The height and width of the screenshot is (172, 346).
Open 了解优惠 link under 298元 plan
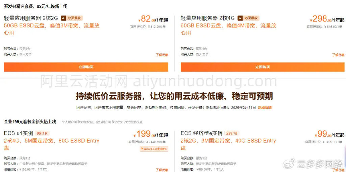[338, 55]
